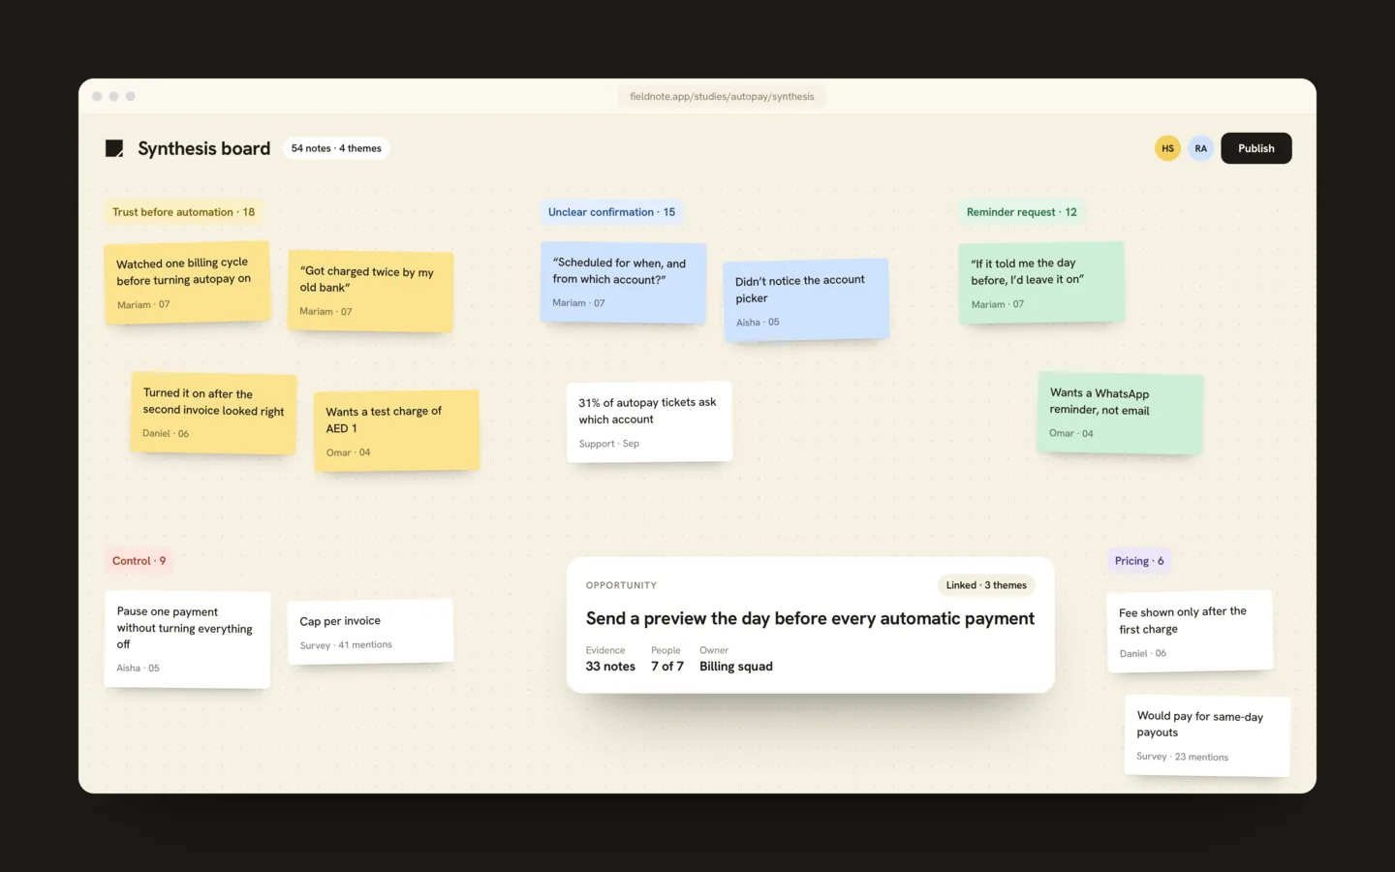Open note 'Watched one billing cycle before turning autopay on'

pyautogui.click(x=187, y=282)
